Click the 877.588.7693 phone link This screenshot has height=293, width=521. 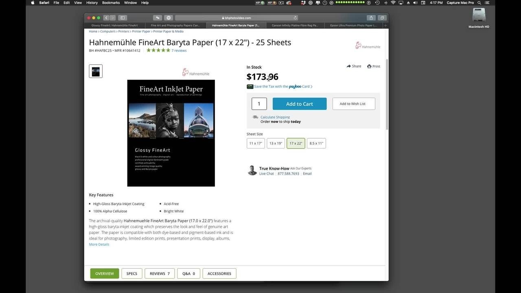[x=288, y=174]
